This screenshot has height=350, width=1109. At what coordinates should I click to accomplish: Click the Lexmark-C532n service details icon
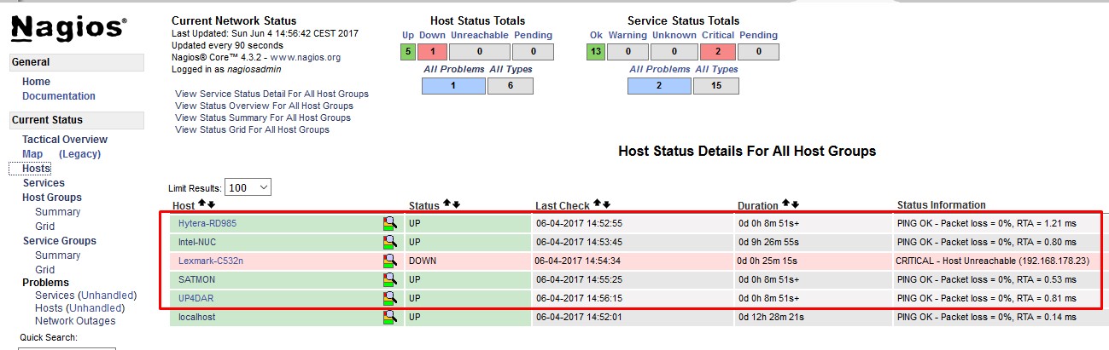tap(390, 261)
